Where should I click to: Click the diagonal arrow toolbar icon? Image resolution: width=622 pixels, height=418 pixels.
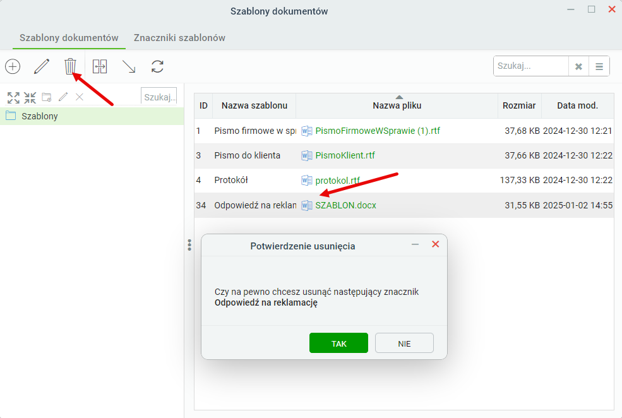click(129, 67)
